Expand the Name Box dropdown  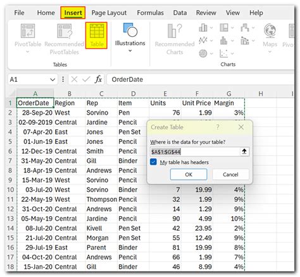53,80
